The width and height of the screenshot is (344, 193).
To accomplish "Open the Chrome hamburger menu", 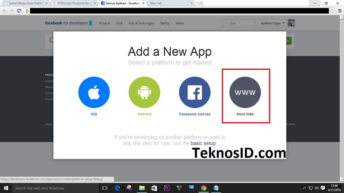I will (340, 10).
